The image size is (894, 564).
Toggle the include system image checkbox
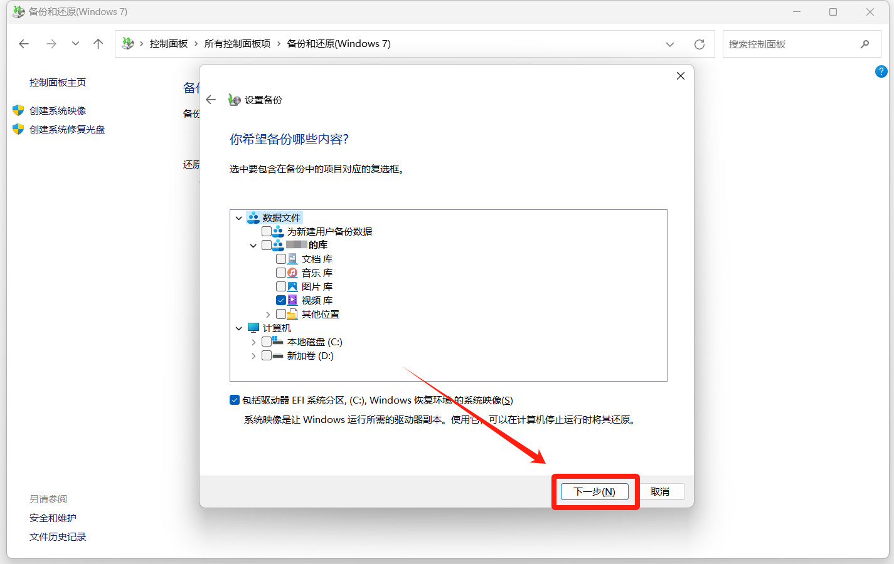(235, 400)
